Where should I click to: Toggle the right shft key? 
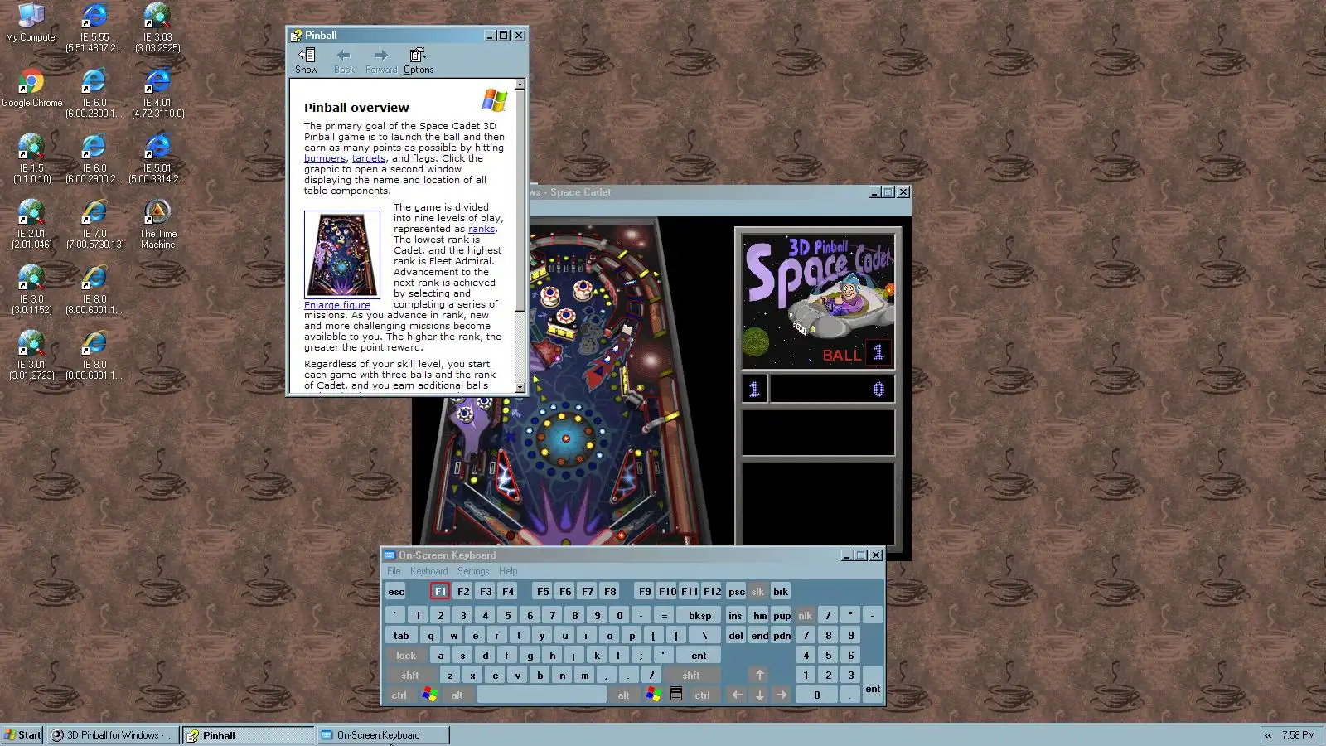point(691,675)
